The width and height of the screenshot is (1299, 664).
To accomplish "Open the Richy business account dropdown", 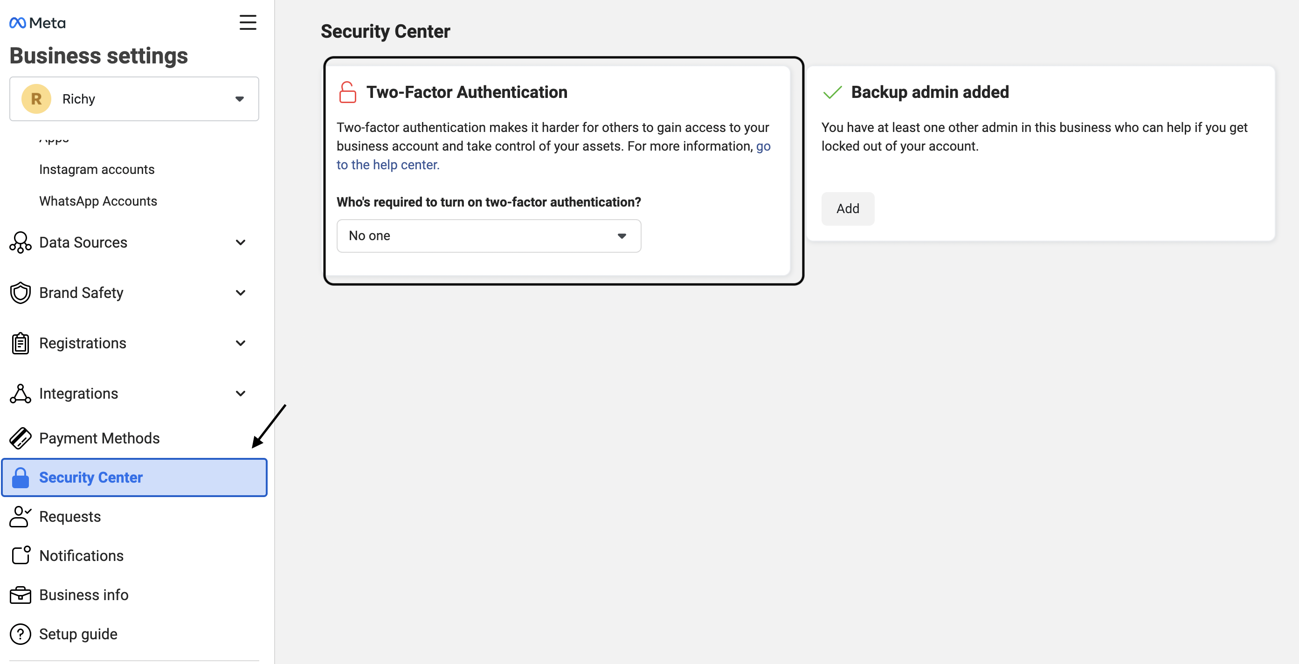I will pyautogui.click(x=134, y=99).
